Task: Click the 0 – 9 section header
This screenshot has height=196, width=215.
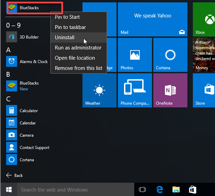Action: click(13, 25)
